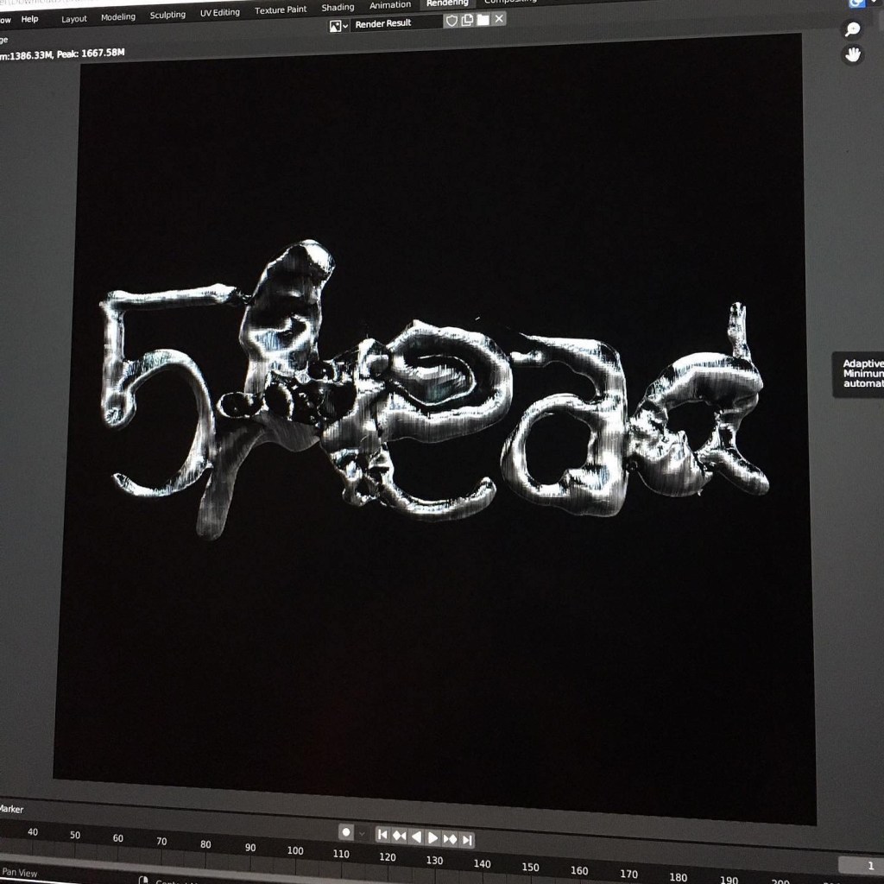The height and width of the screenshot is (884, 884).
Task: Click the zoom magnifier gizmo icon
Action: (x=852, y=30)
